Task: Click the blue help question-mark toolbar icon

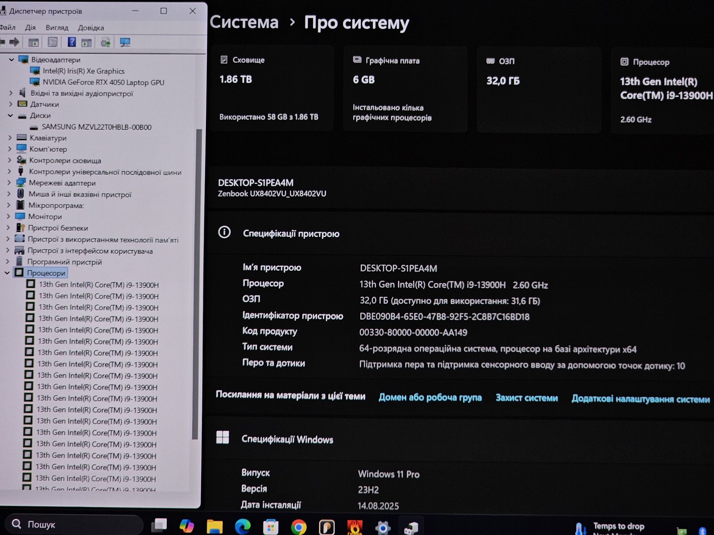Action: (71, 42)
